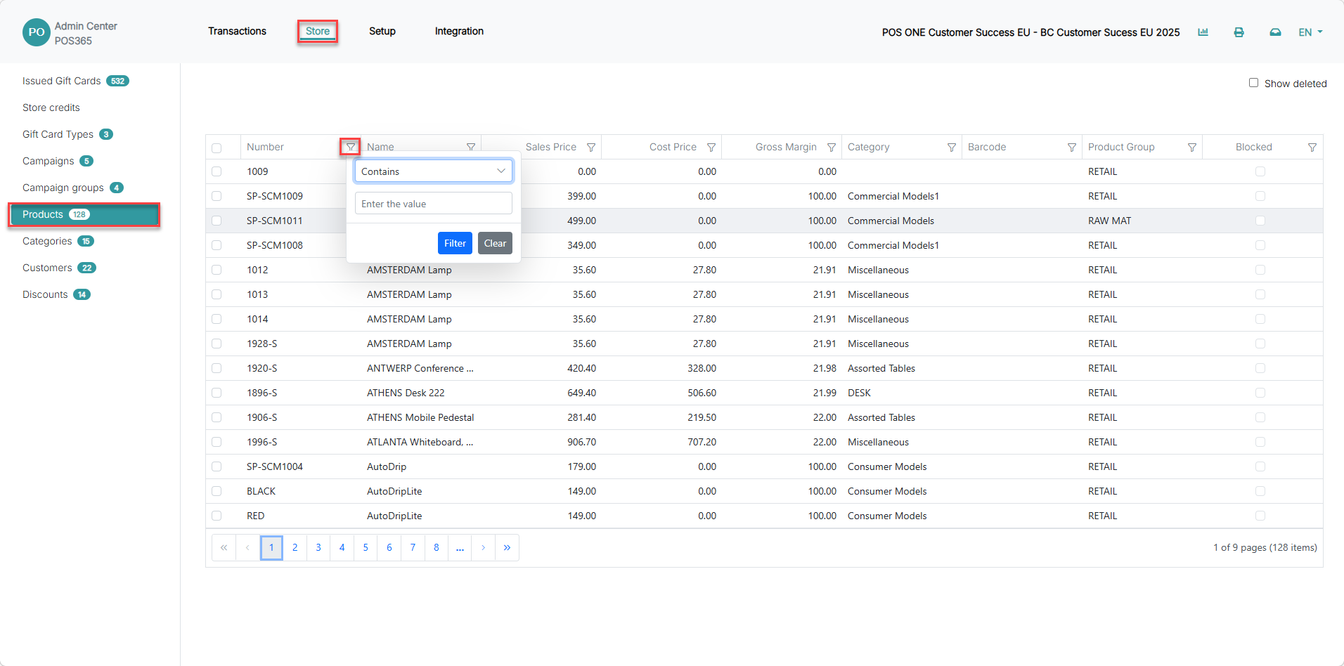Open the Store menu
Screen dimensions: 1344x666
pyautogui.click(x=318, y=31)
